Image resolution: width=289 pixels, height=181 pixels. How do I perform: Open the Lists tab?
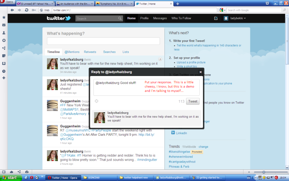coord(126,52)
